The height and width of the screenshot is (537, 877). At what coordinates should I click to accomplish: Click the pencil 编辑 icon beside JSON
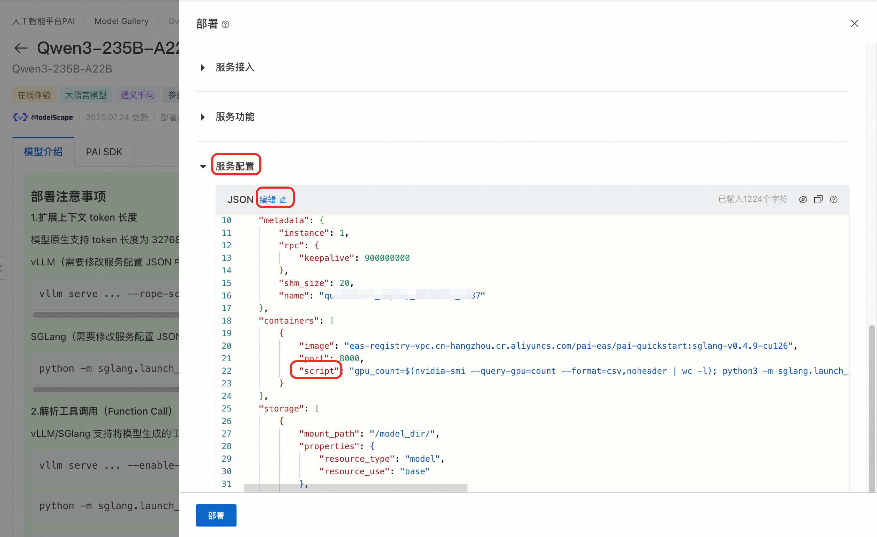point(283,200)
